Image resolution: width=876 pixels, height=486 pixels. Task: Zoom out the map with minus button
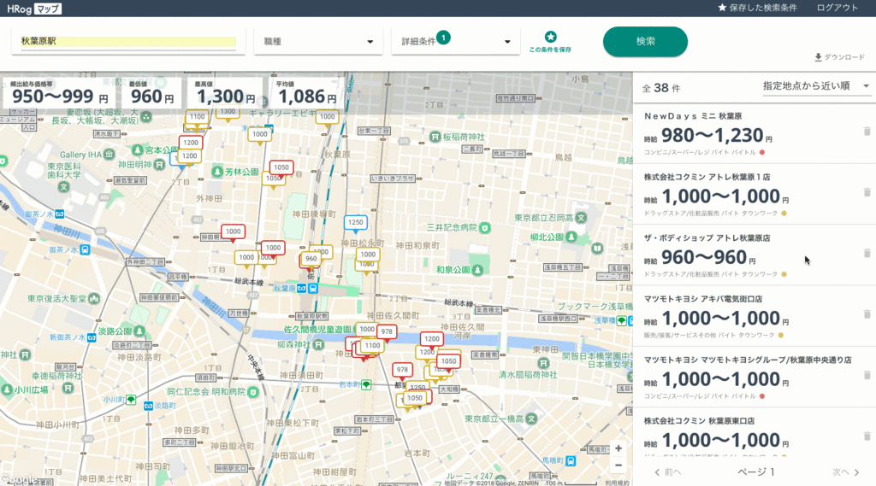pyautogui.click(x=619, y=465)
